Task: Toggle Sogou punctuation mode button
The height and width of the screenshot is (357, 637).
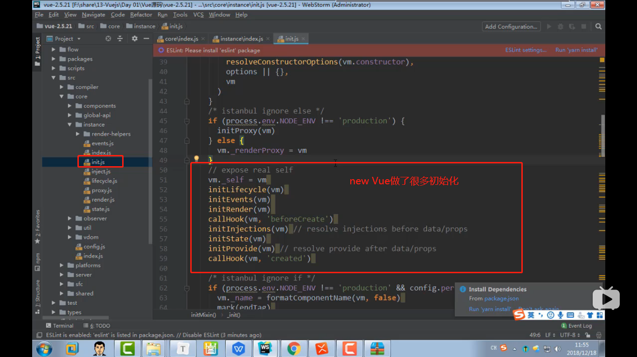Action: coord(540,315)
